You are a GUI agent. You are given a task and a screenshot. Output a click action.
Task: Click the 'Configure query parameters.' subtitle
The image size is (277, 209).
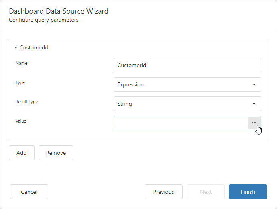tap(44, 20)
